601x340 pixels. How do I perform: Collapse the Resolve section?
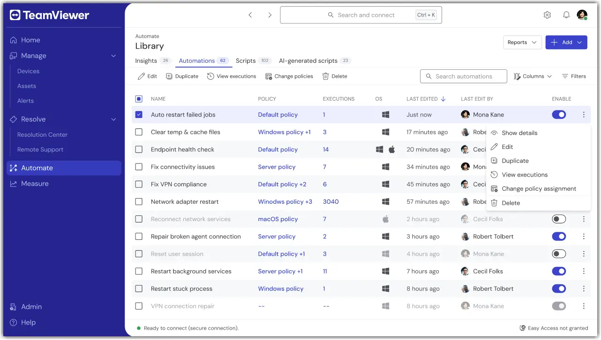(113, 119)
